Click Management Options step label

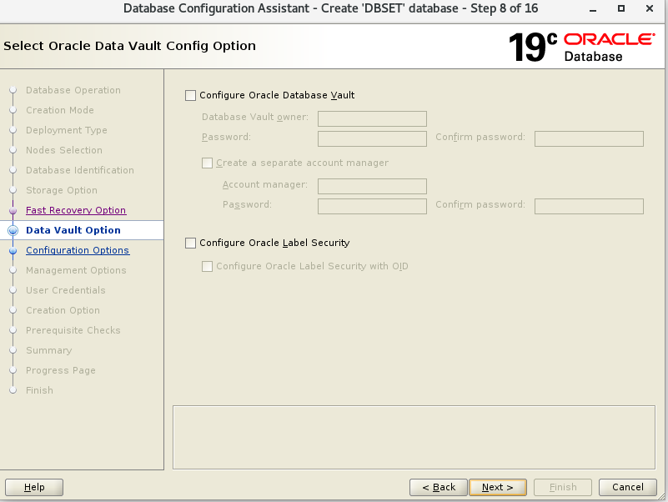(76, 271)
